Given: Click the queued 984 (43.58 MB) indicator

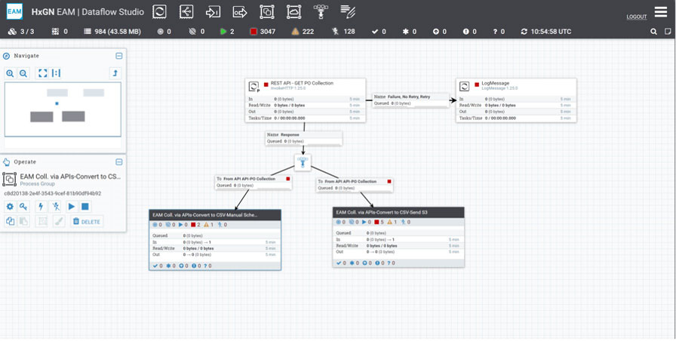Looking at the screenshot, I should 112,32.
